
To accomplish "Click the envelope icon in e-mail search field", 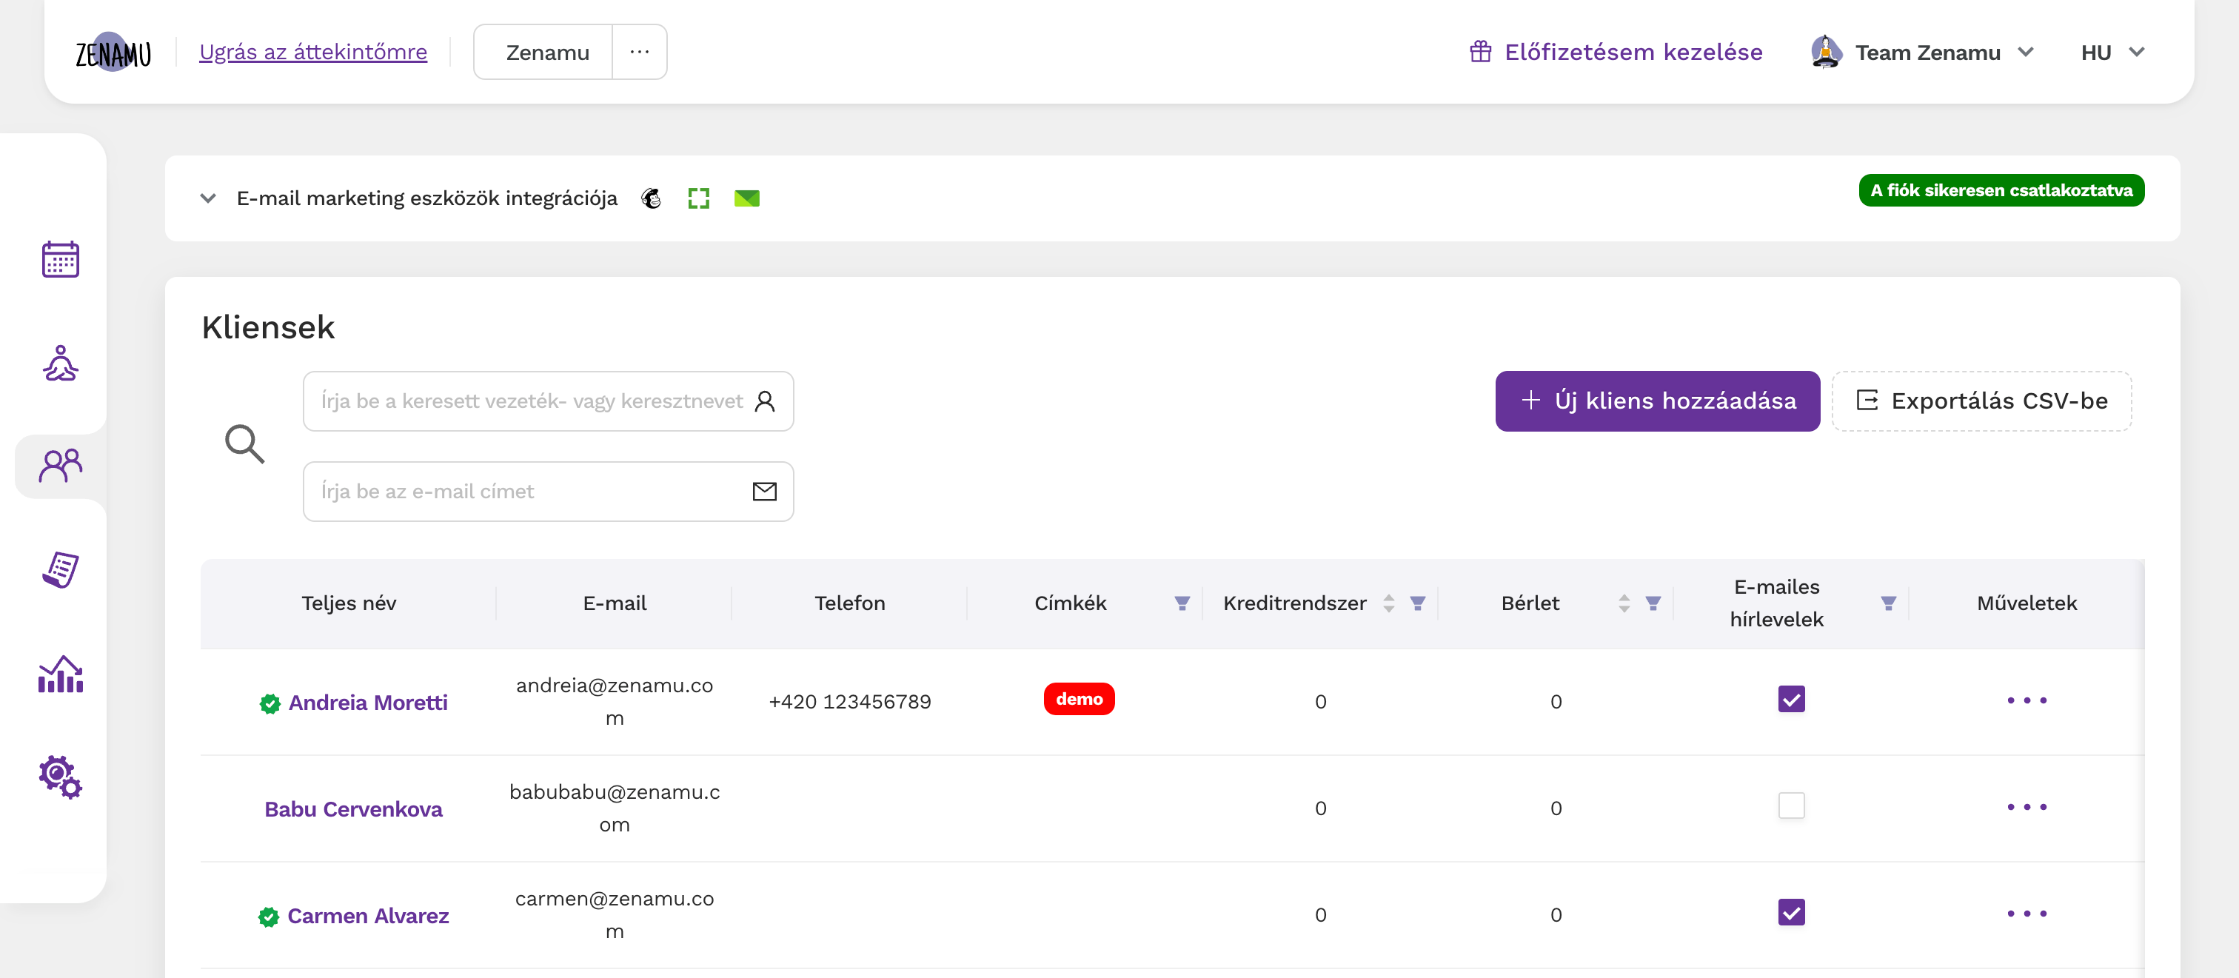I will [765, 492].
